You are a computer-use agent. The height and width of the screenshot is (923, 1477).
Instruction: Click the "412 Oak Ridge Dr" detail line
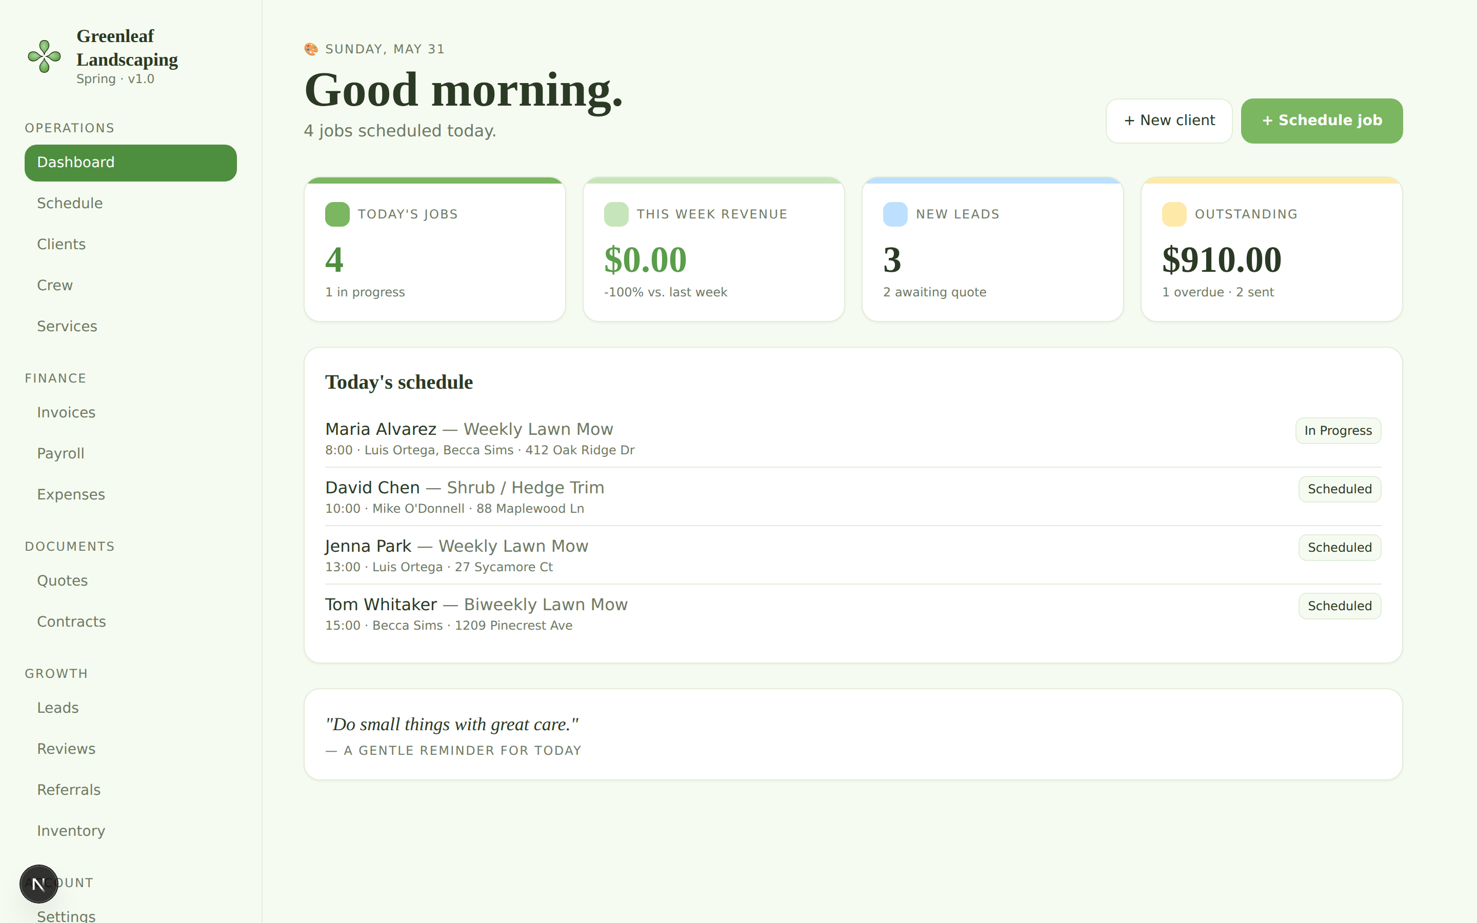pyautogui.click(x=480, y=451)
